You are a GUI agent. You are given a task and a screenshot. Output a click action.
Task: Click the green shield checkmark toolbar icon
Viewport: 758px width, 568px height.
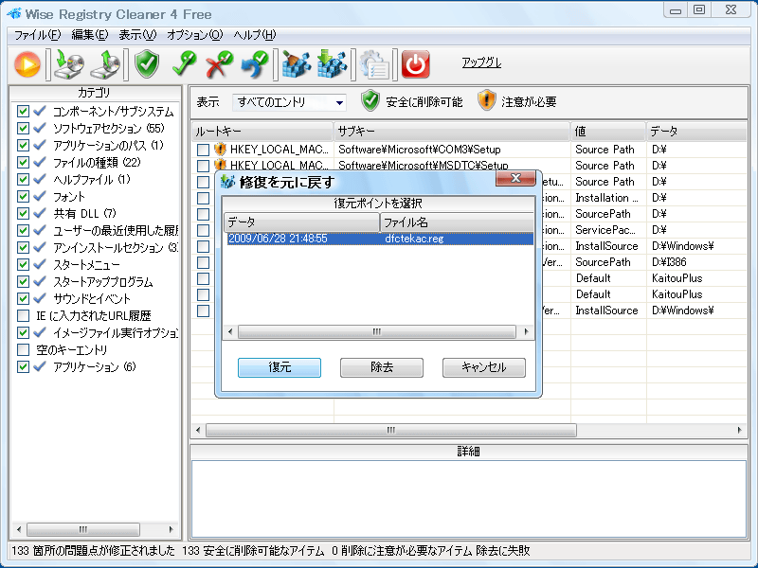[x=147, y=64]
